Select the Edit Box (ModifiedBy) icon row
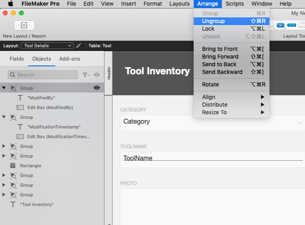This screenshot has width=305, height=225. tap(20, 107)
